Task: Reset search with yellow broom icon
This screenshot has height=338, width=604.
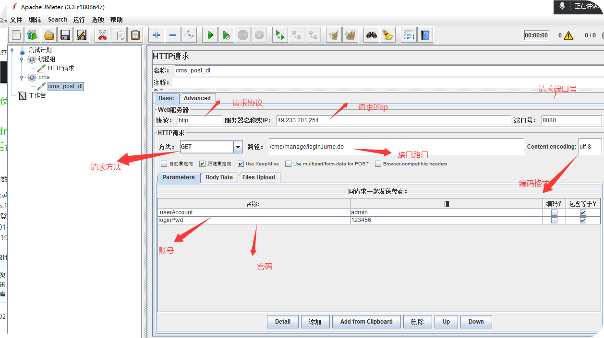Action: 387,35
